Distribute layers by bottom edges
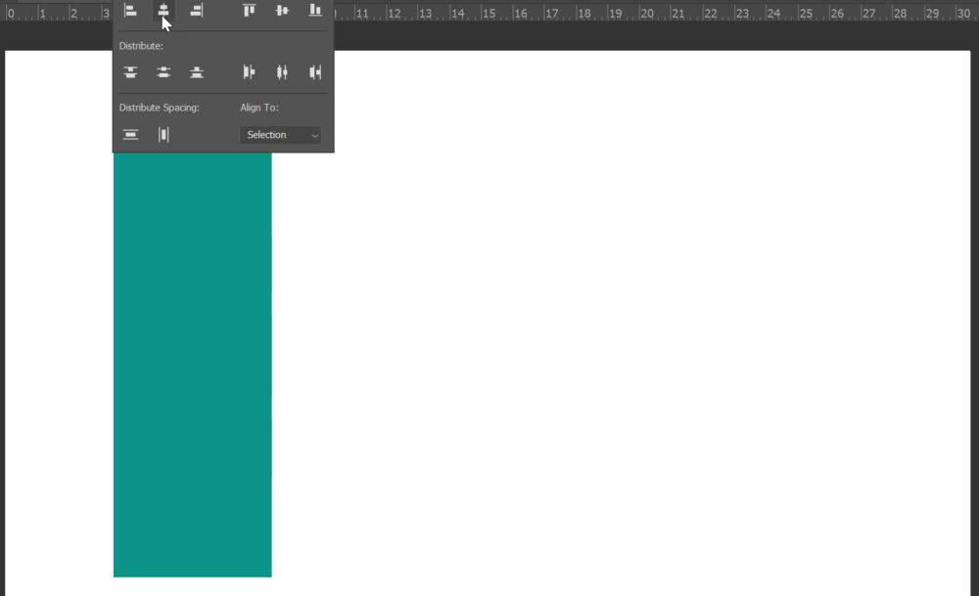The width and height of the screenshot is (979, 596). pyautogui.click(x=197, y=72)
